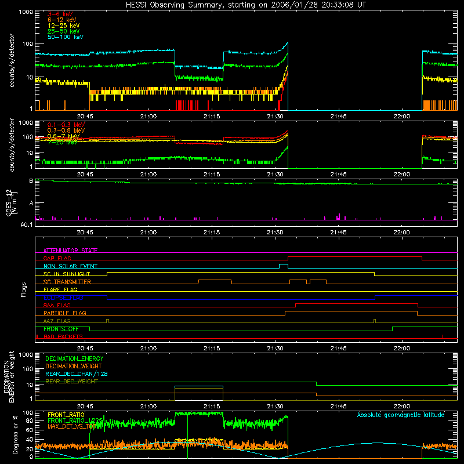Viewport: 464px width, 464px height.
Task: Select the orange 6-12 keV legend label
Action: (x=62, y=20)
